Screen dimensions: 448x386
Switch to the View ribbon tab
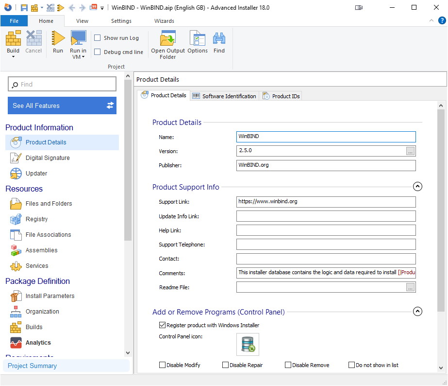point(83,21)
